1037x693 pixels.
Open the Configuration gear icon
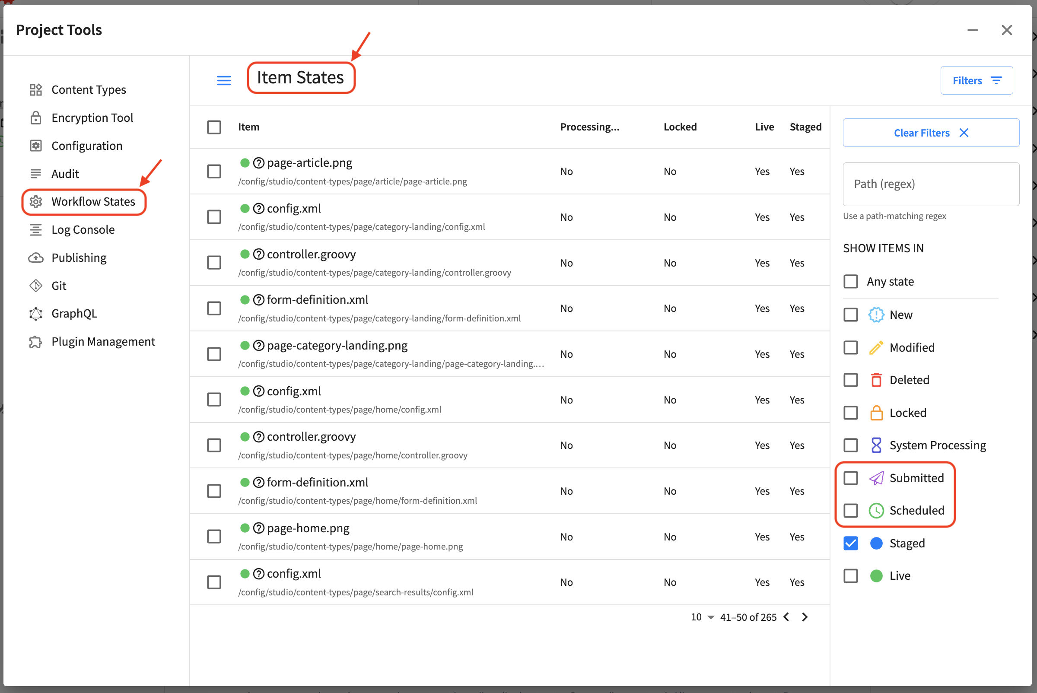coord(36,146)
